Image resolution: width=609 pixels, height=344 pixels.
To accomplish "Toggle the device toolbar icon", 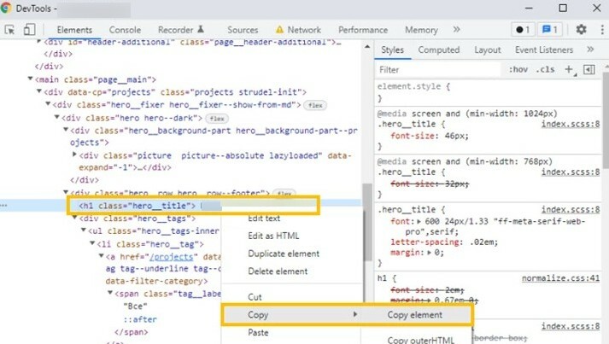I will (30, 30).
